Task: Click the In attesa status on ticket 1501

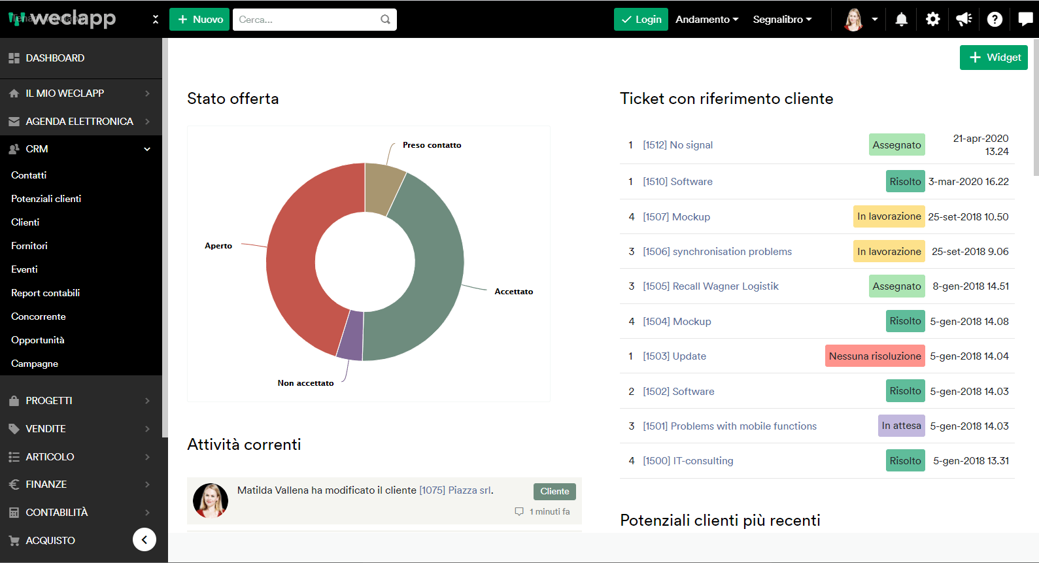Action: [x=901, y=426]
